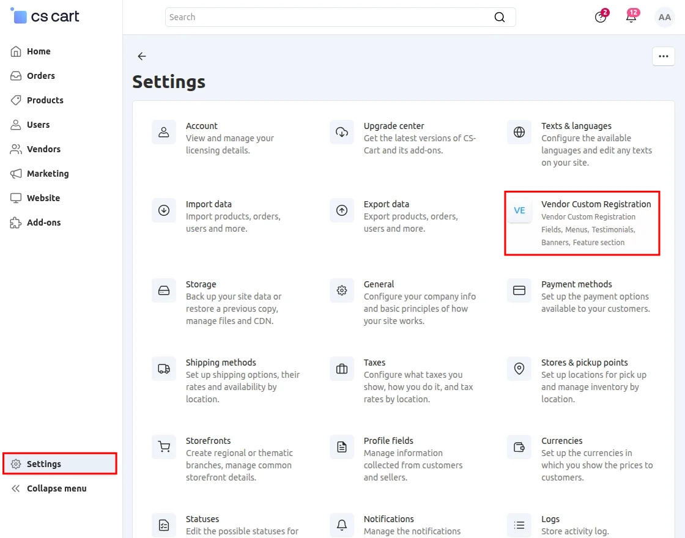Click the Profile fields document icon

pyautogui.click(x=342, y=447)
